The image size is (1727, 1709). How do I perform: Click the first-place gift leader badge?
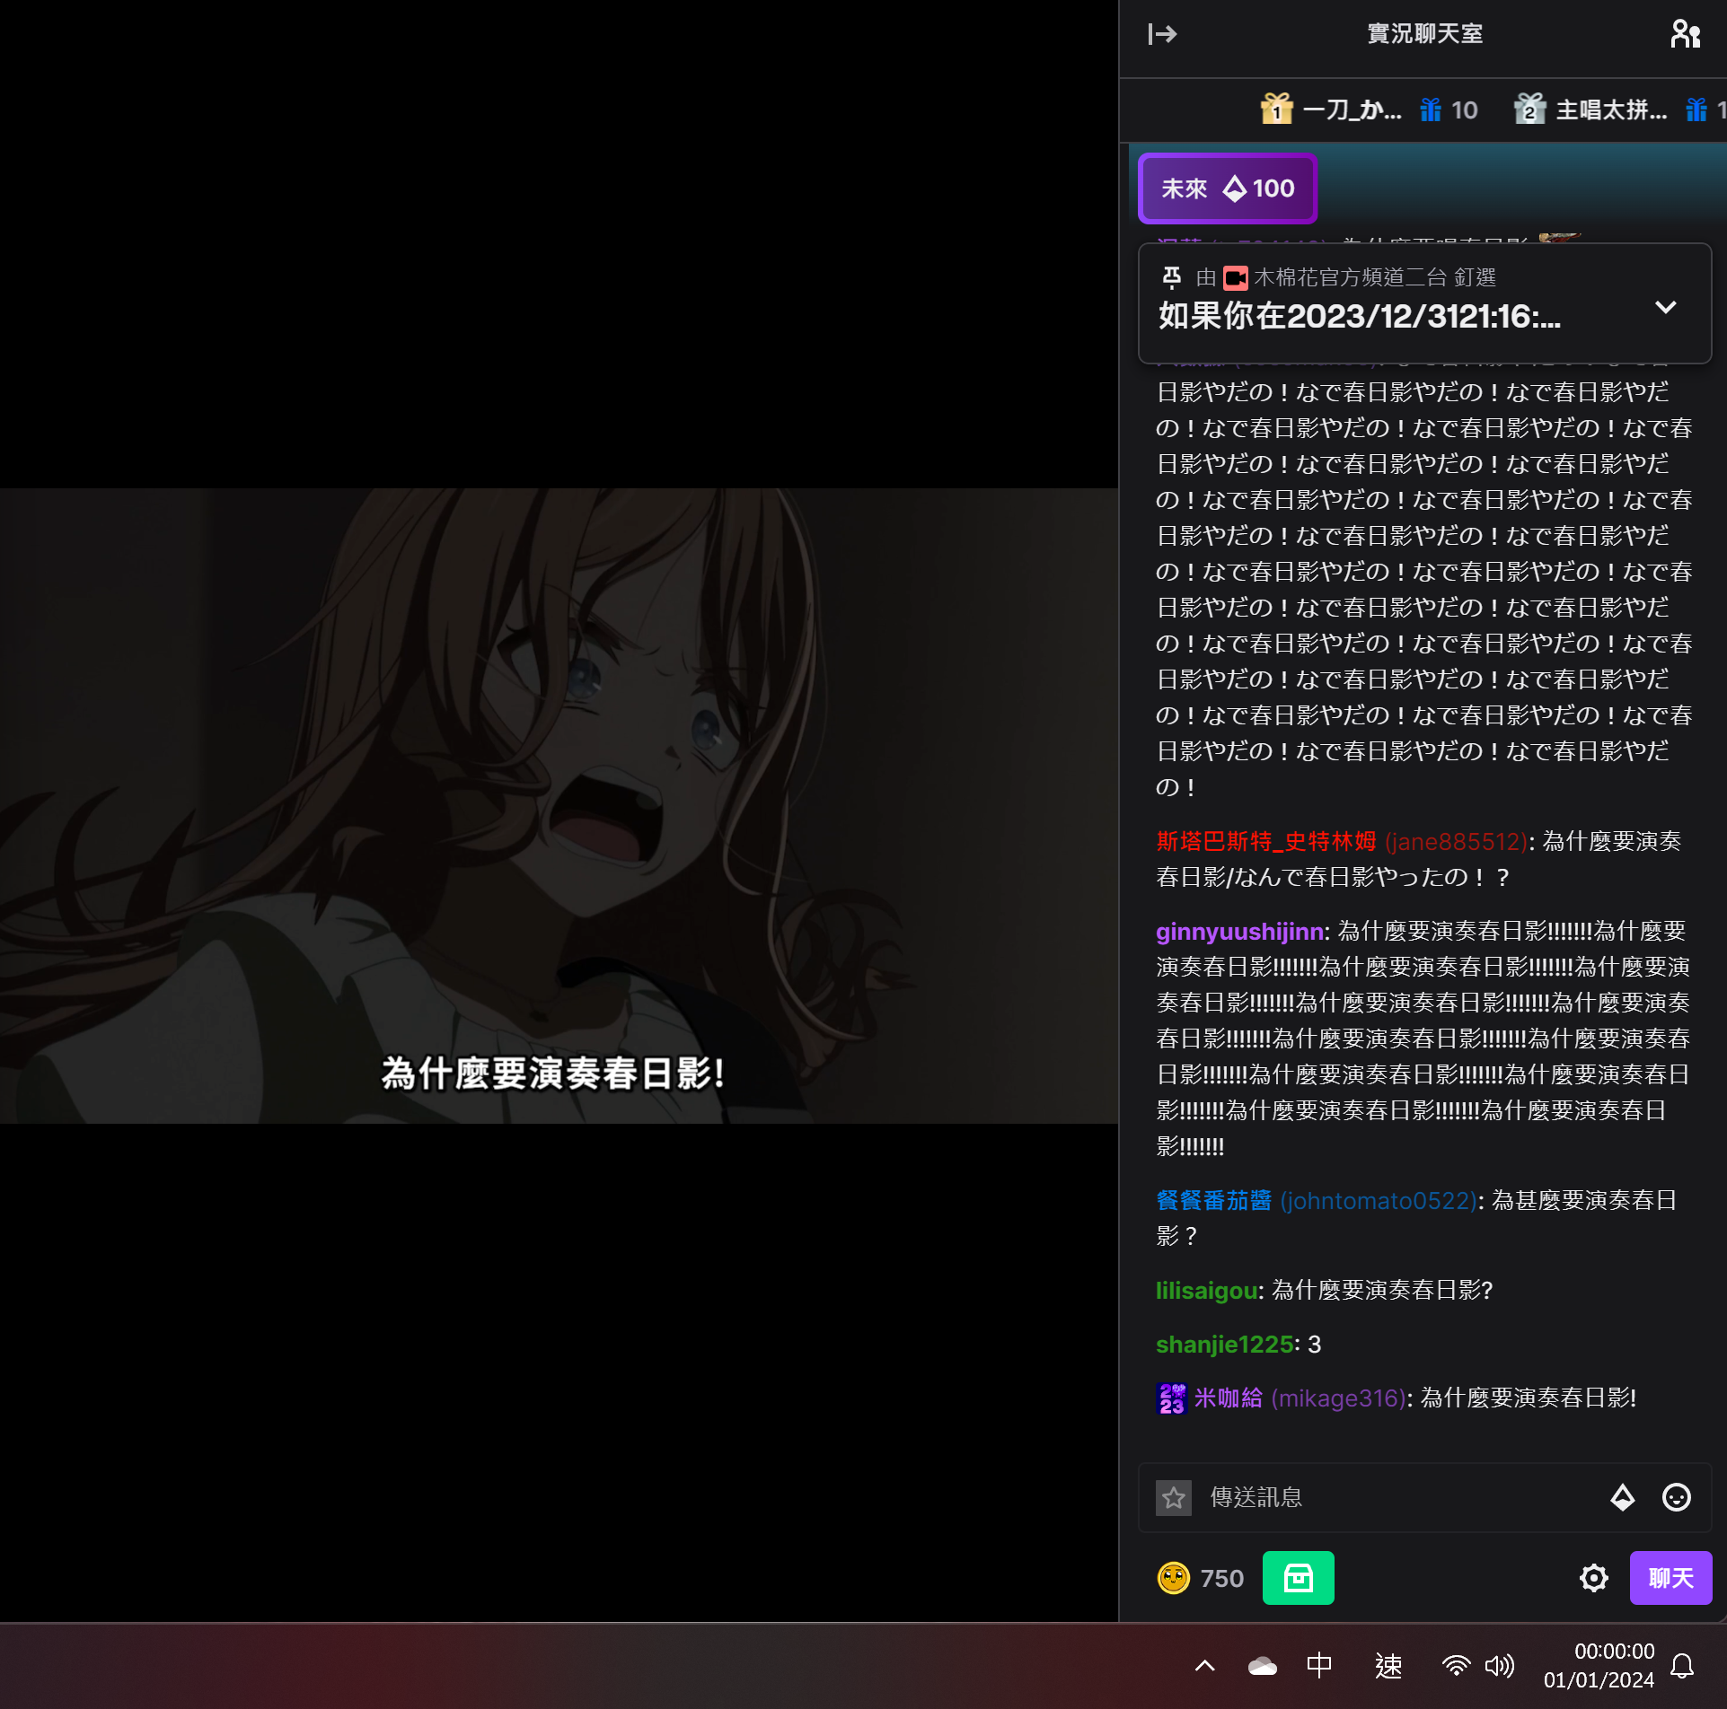point(1276,110)
